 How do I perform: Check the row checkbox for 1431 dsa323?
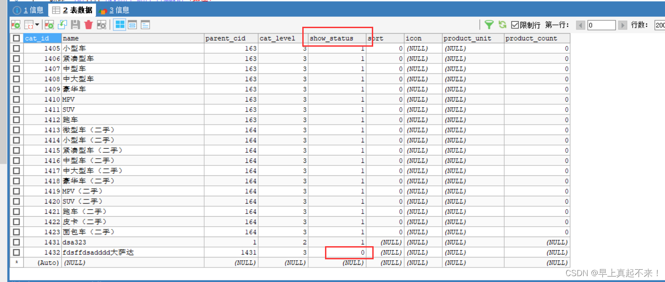point(16,242)
